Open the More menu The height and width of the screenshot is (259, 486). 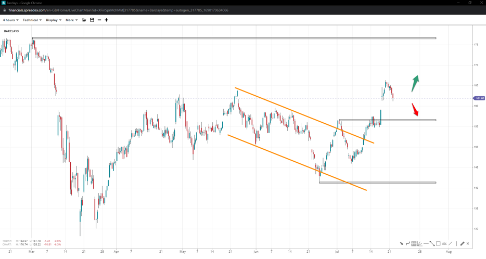tap(71, 20)
